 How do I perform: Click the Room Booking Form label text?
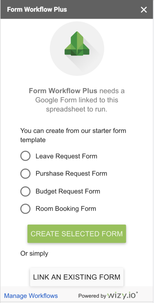66,209
